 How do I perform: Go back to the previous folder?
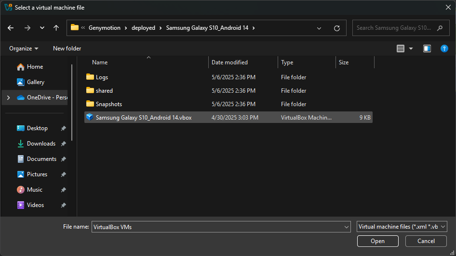point(11,28)
